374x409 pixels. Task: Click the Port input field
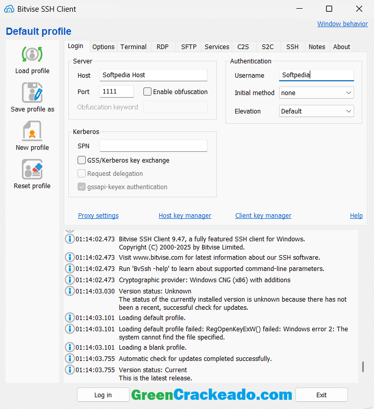tap(117, 92)
